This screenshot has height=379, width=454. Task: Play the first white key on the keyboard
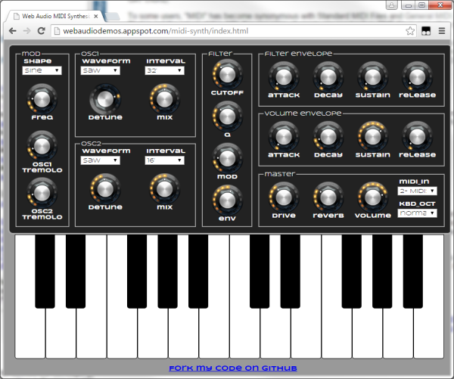click(x=30, y=333)
